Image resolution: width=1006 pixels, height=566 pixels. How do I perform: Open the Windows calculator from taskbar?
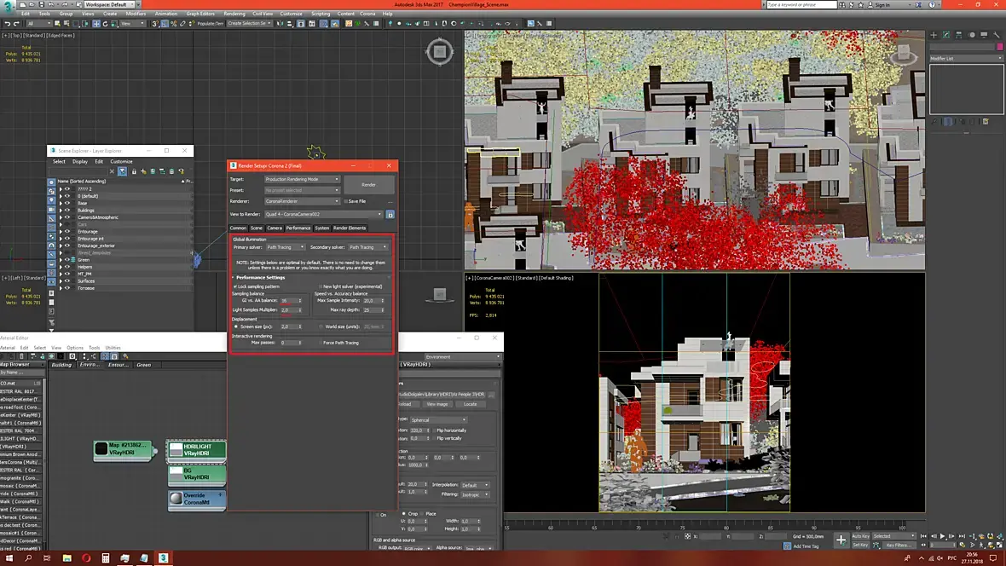(105, 558)
